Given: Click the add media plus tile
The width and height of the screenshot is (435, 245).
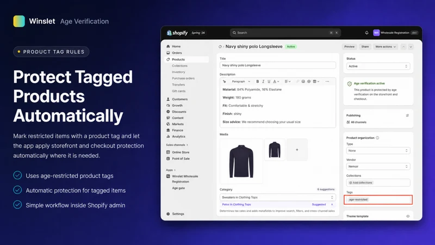Looking at the screenshot, I should coord(297,150).
